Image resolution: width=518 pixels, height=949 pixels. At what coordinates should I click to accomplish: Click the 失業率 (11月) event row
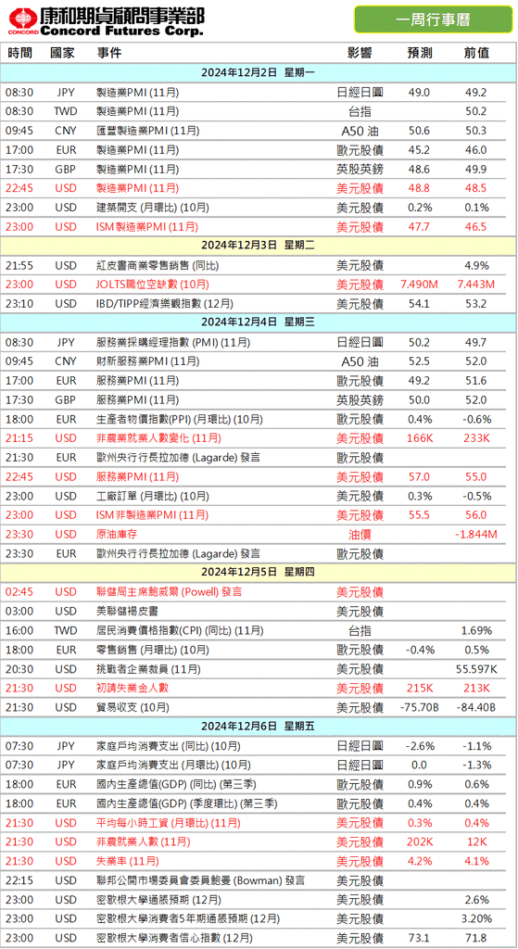pyautogui.click(x=259, y=860)
